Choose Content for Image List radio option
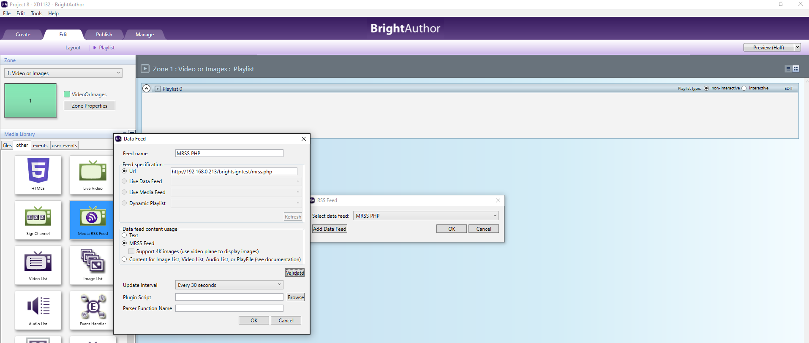 tap(124, 259)
